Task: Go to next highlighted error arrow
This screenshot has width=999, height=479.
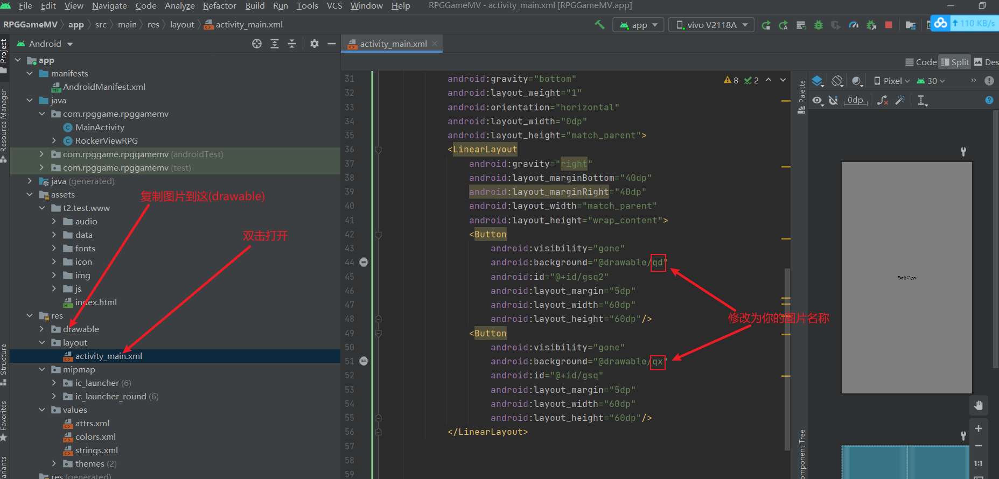Action: click(783, 80)
